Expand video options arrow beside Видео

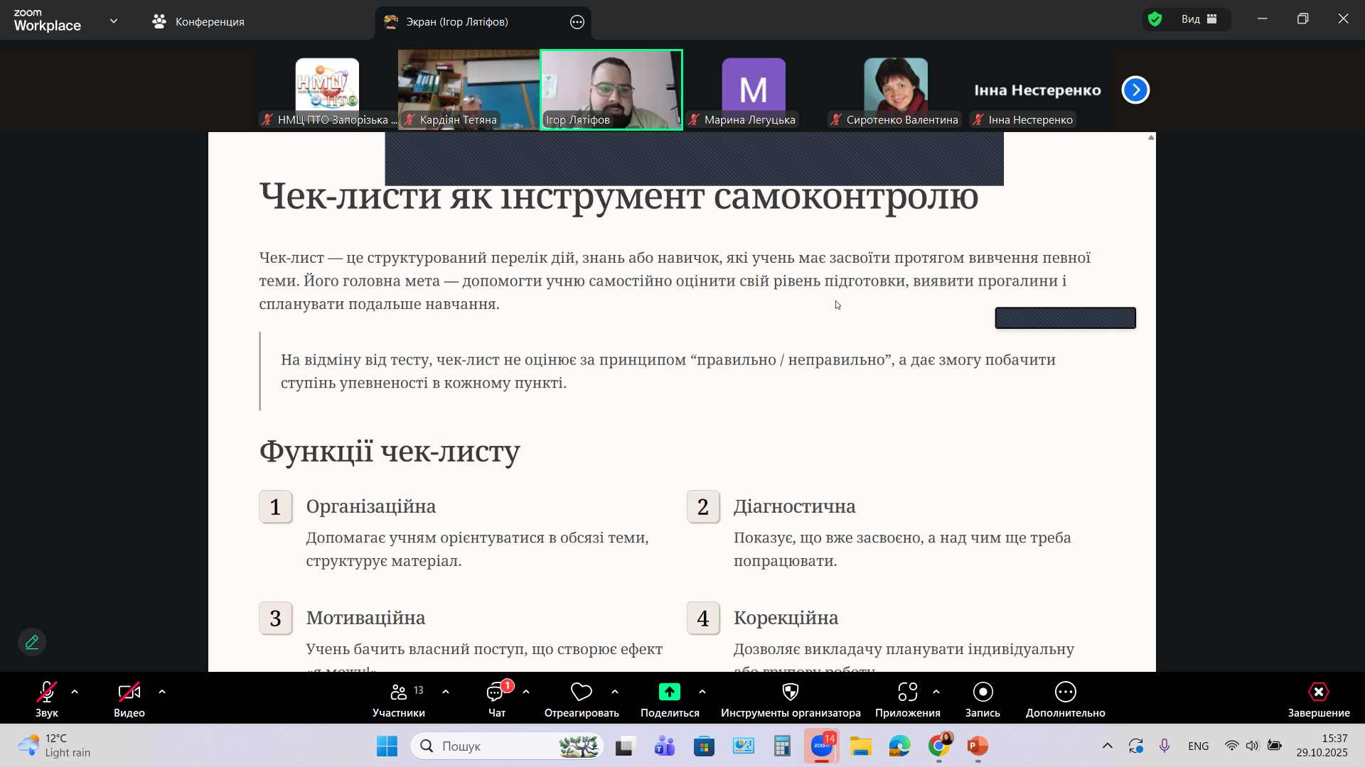coord(162,692)
